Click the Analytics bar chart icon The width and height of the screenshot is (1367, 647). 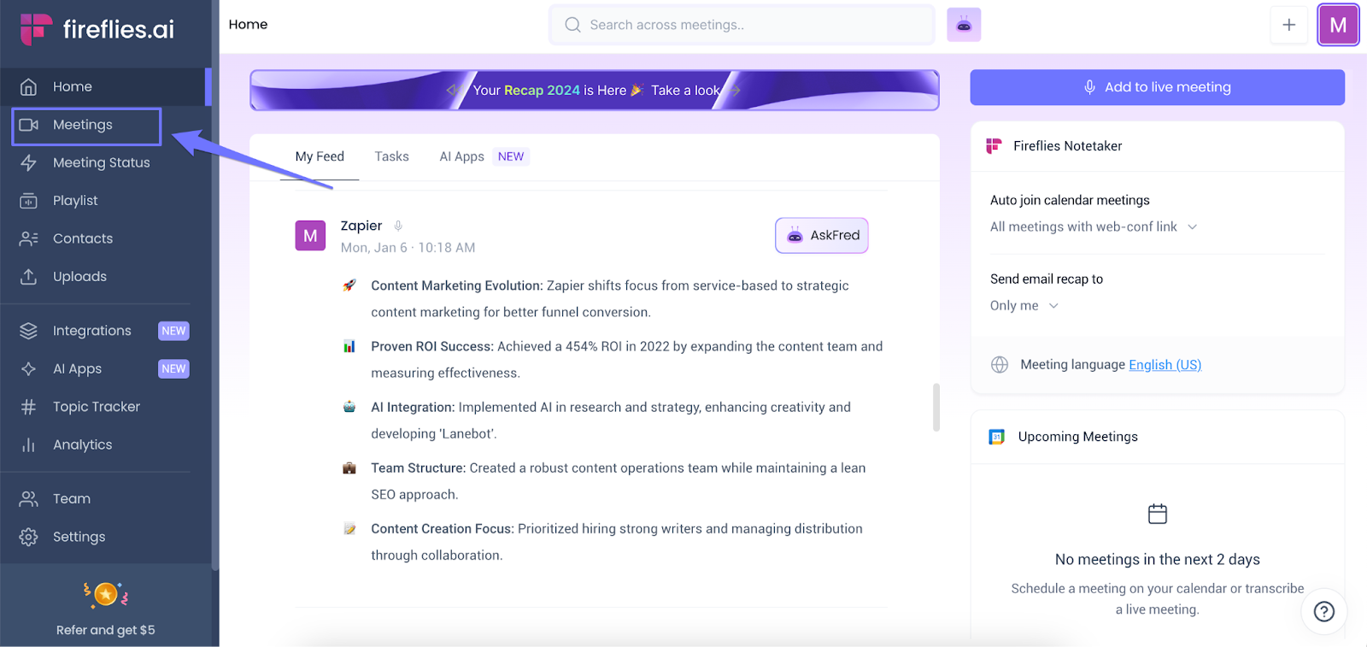point(28,444)
